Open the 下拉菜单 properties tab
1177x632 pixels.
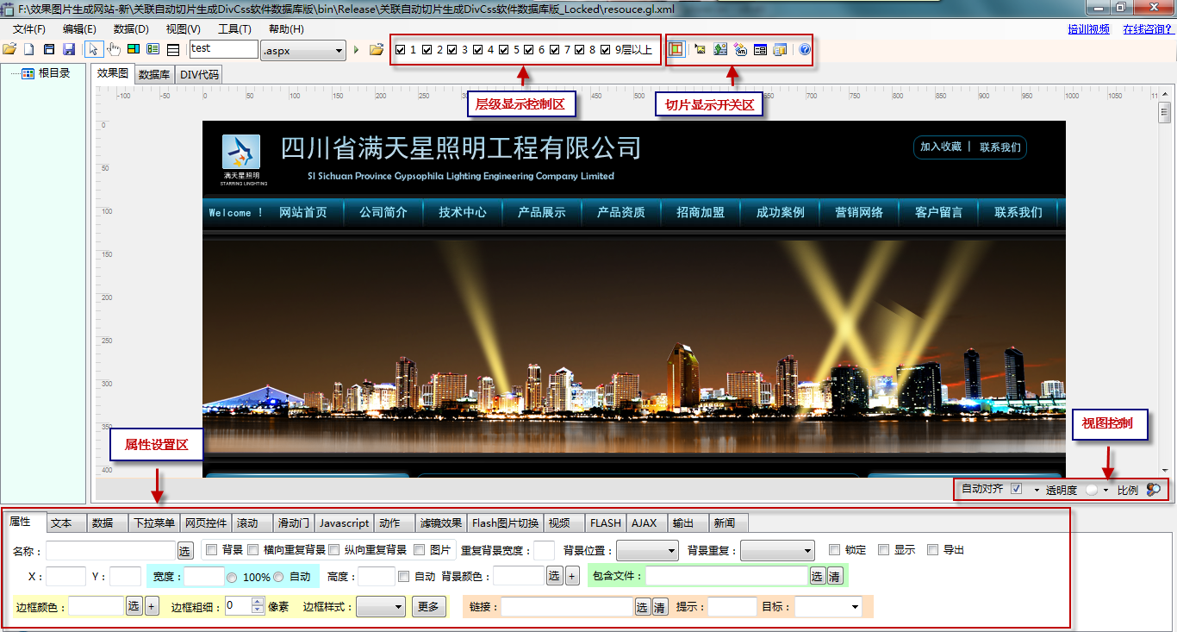154,523
